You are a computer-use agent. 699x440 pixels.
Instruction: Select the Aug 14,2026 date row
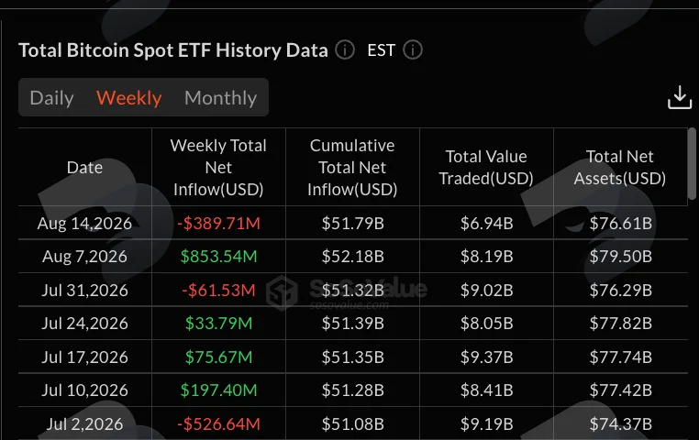tap(84, 223)
